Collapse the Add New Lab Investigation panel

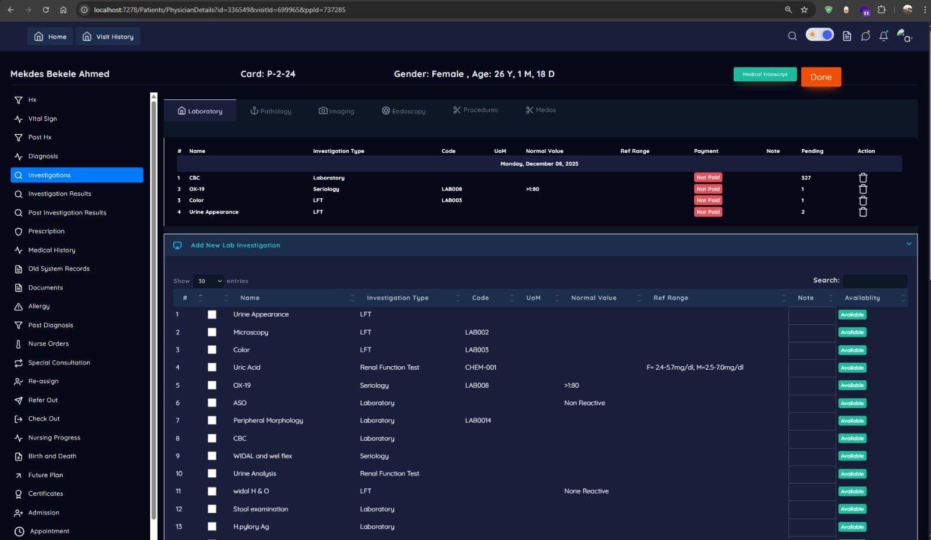point(909,244)
